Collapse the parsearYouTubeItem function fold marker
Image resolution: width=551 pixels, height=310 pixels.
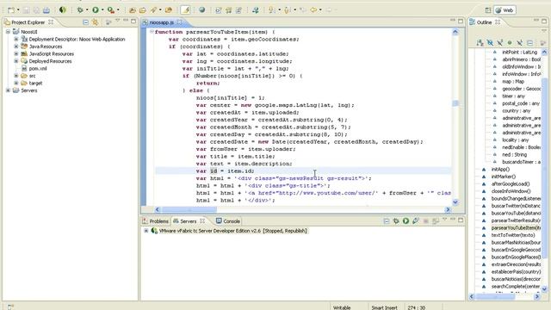152,32
